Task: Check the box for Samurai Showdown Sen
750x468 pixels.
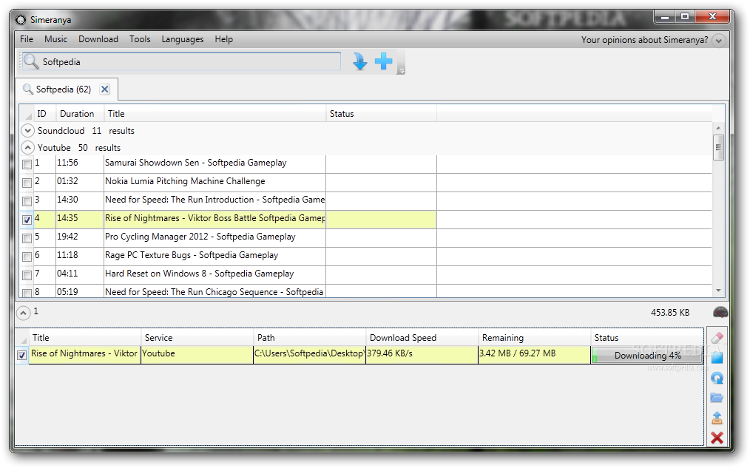Action: (x=27, y=164)
